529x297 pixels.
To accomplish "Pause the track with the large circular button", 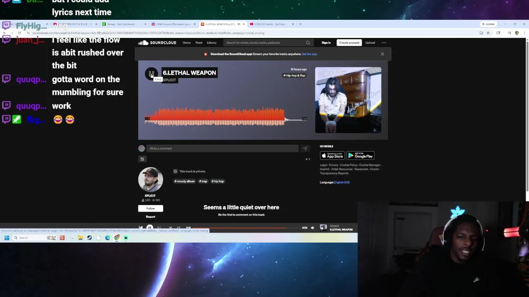I will coord(151,74).
